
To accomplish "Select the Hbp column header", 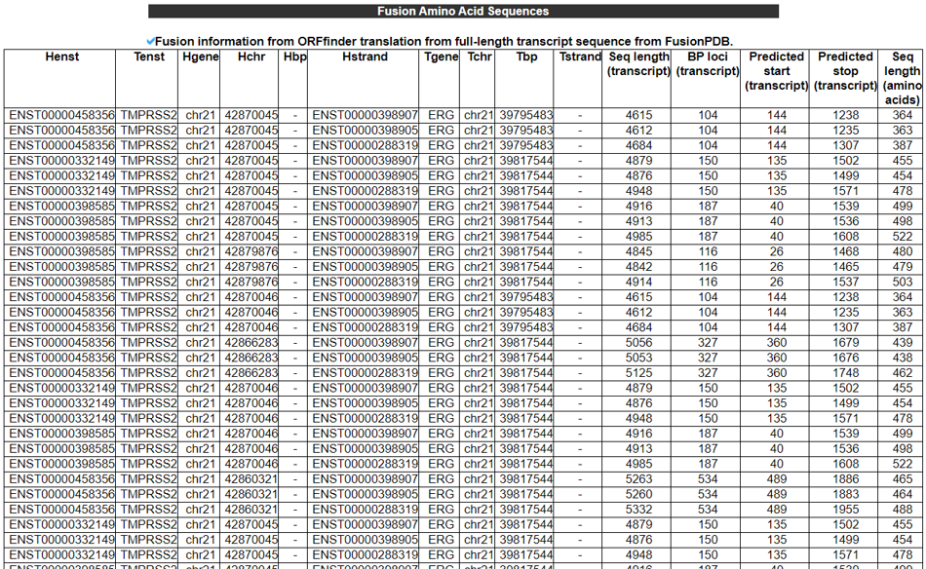I will 294,57.
